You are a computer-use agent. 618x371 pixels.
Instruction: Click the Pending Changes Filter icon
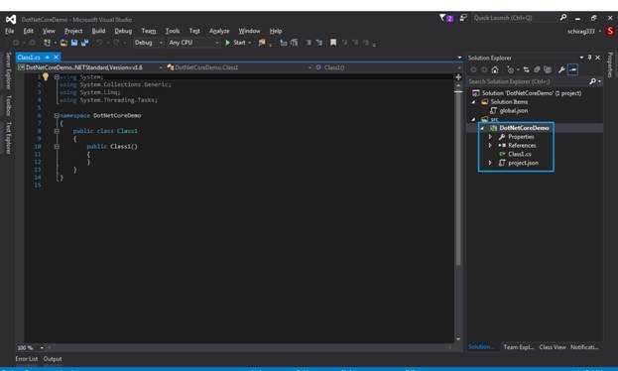coord(511,69)
